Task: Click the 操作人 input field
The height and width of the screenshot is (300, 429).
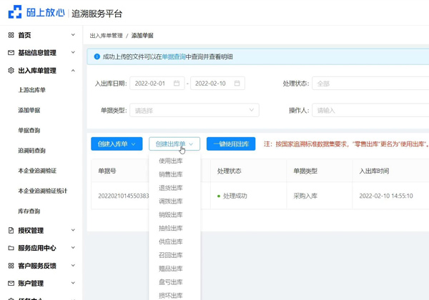Action: pos(372,111)
